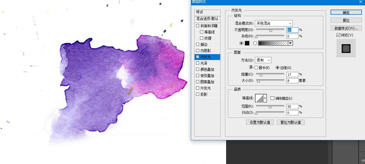
Task: Click the 设置为默认值 button
Action: [x=260, y=122]
